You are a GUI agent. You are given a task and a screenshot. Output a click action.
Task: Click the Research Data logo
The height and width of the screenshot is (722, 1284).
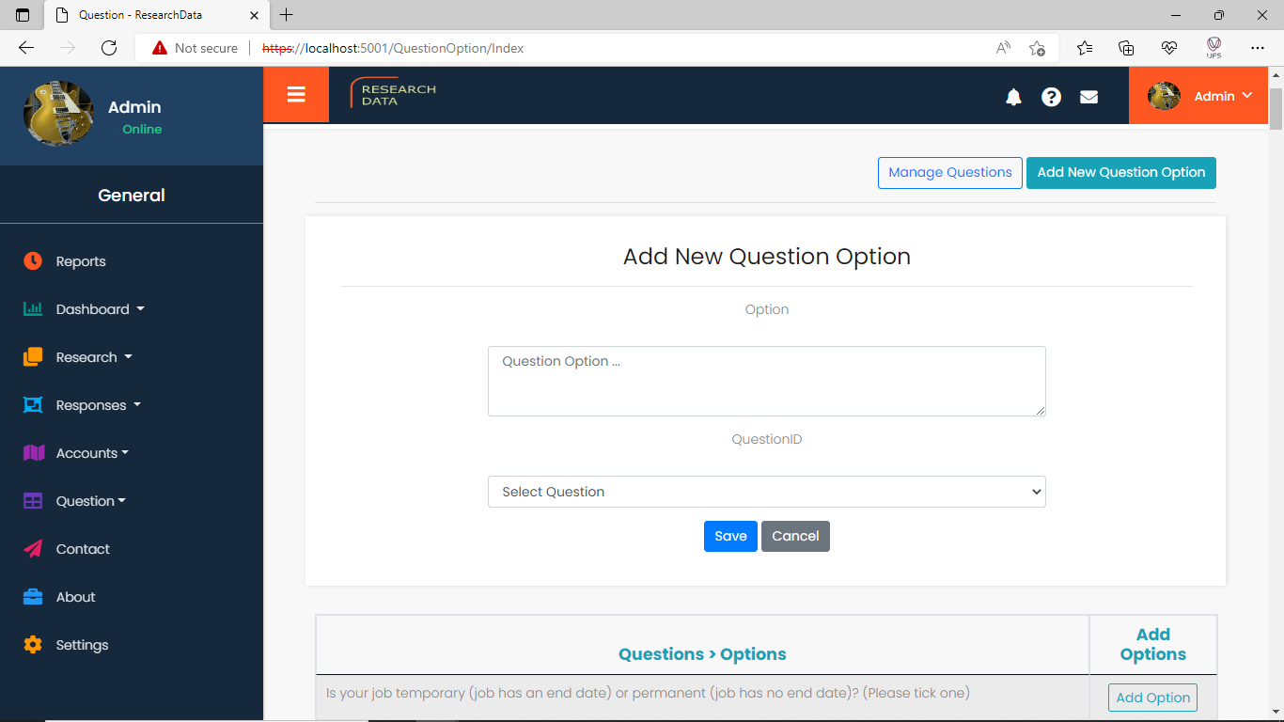[394, 94]
